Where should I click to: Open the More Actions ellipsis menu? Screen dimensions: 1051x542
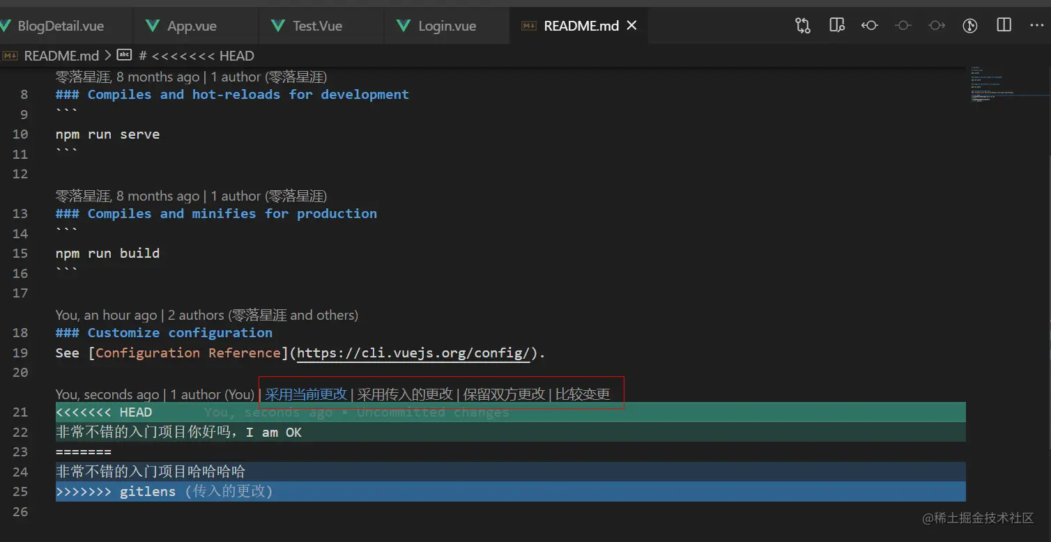pyautogui.click(x=1037, y=26)
